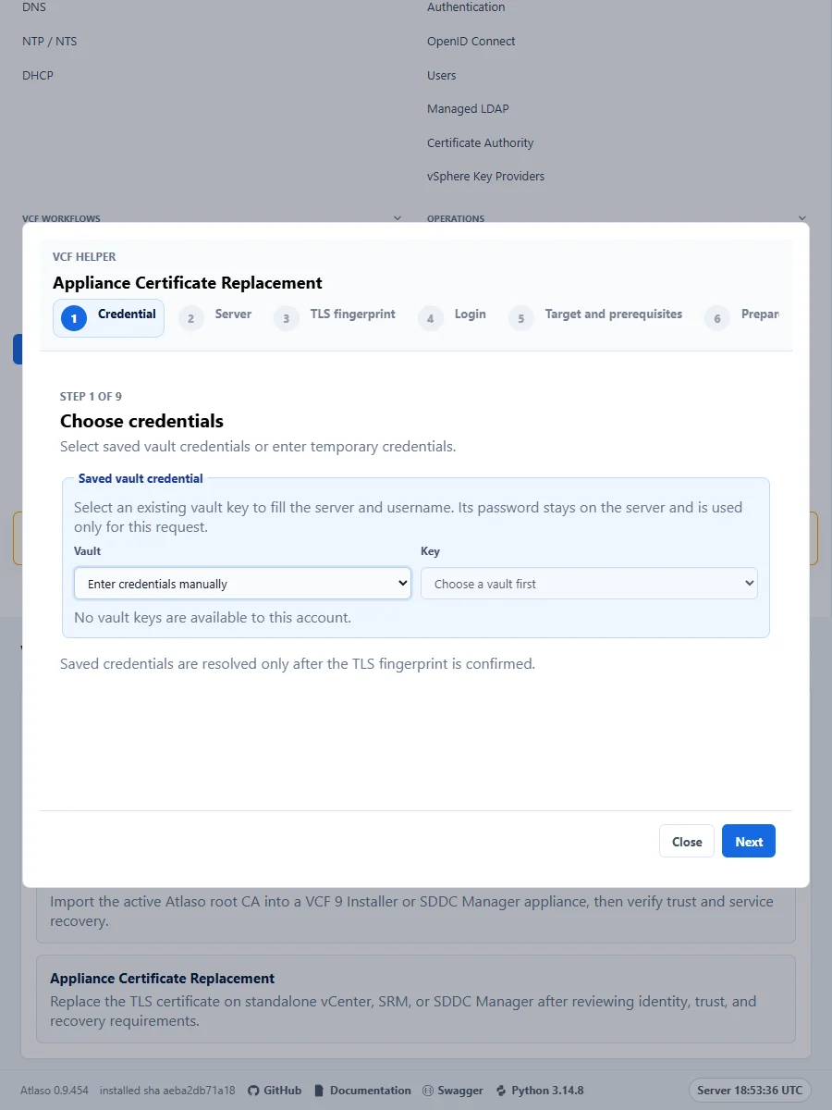Open Certificate Authority in the background menu
832x1110 pixels.
click(481, 142)
